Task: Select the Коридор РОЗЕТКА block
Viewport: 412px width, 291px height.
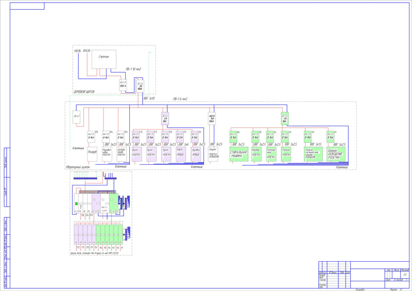Action: coord(256,154)
